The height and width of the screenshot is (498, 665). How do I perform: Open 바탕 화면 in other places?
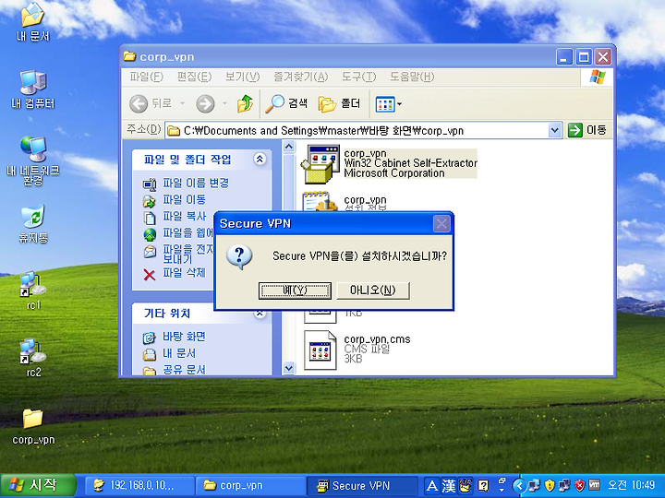click(184, 338)
